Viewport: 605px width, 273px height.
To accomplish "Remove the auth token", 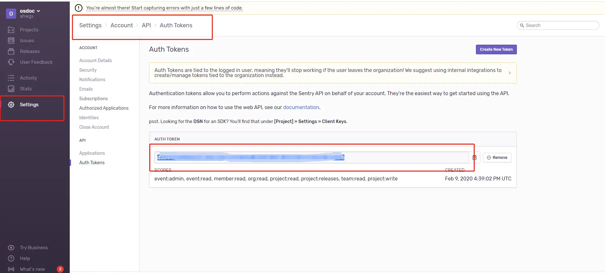I will (x=497, y=158).
